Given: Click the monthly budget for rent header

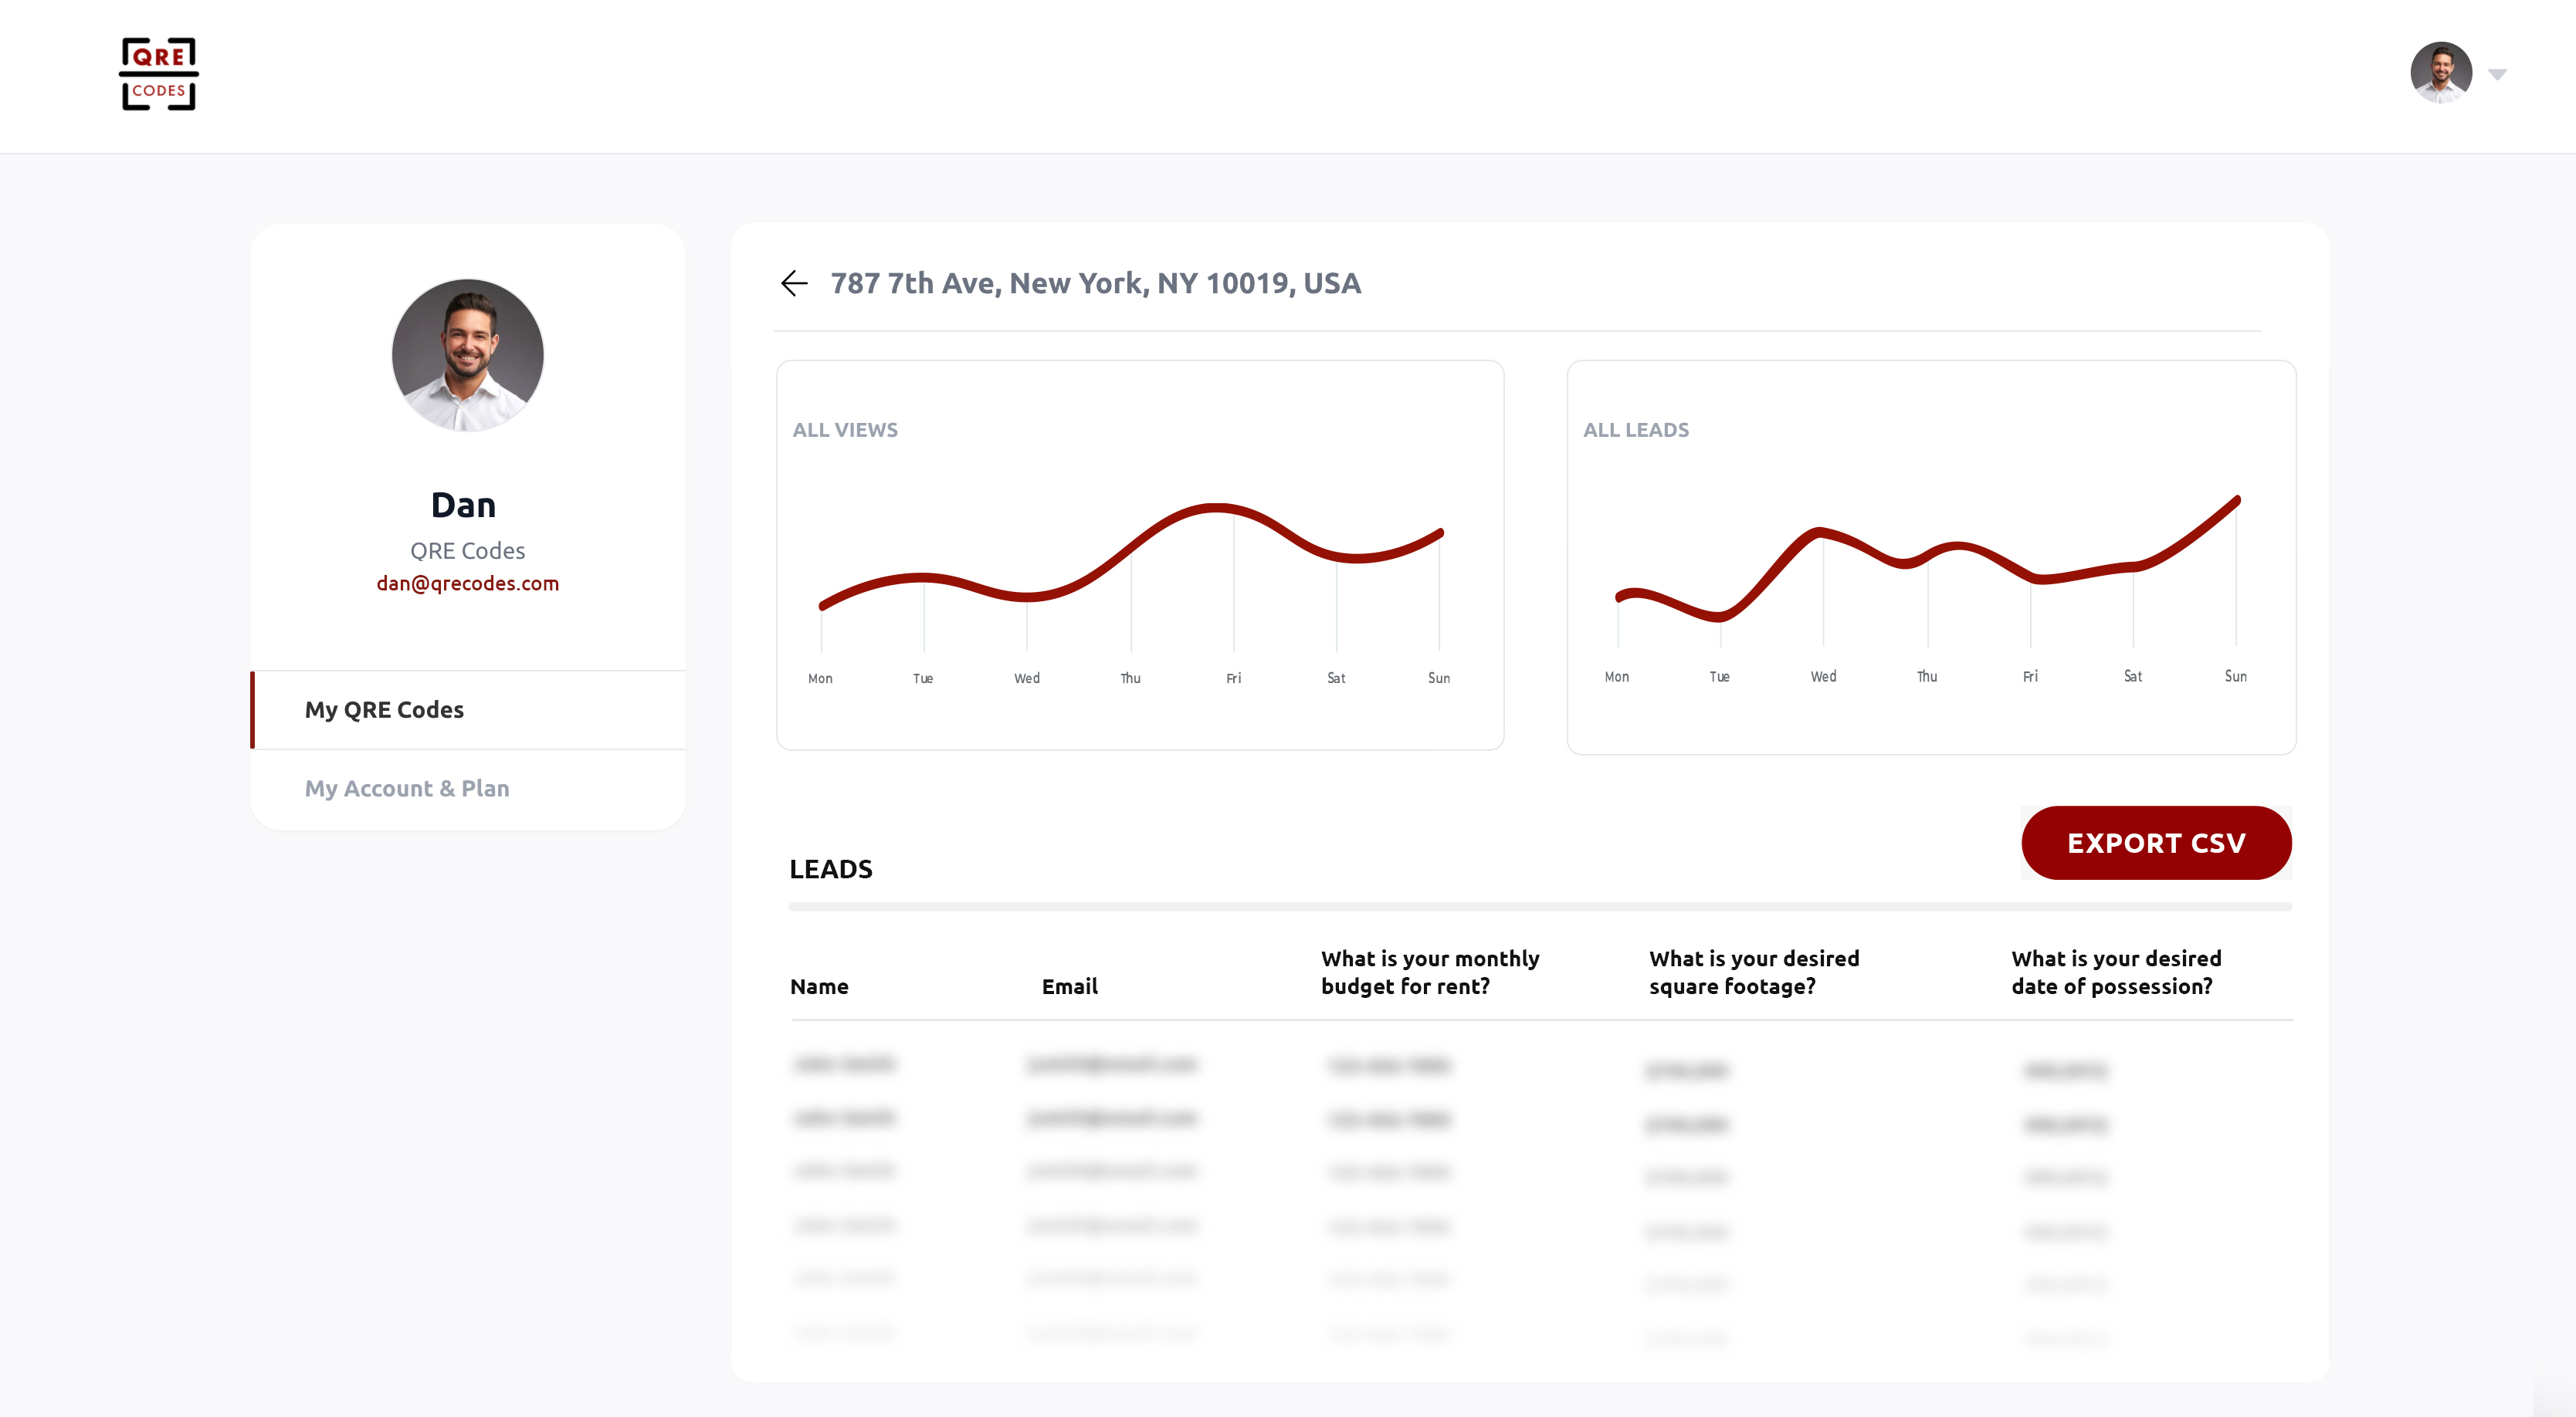Looking at the screenshot, I should pyautogui.click(x=1429, y=972).
